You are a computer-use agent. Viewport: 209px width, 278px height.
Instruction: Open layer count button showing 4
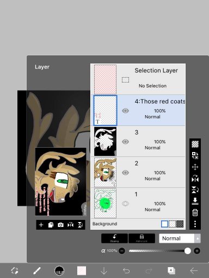coord(171,271)
